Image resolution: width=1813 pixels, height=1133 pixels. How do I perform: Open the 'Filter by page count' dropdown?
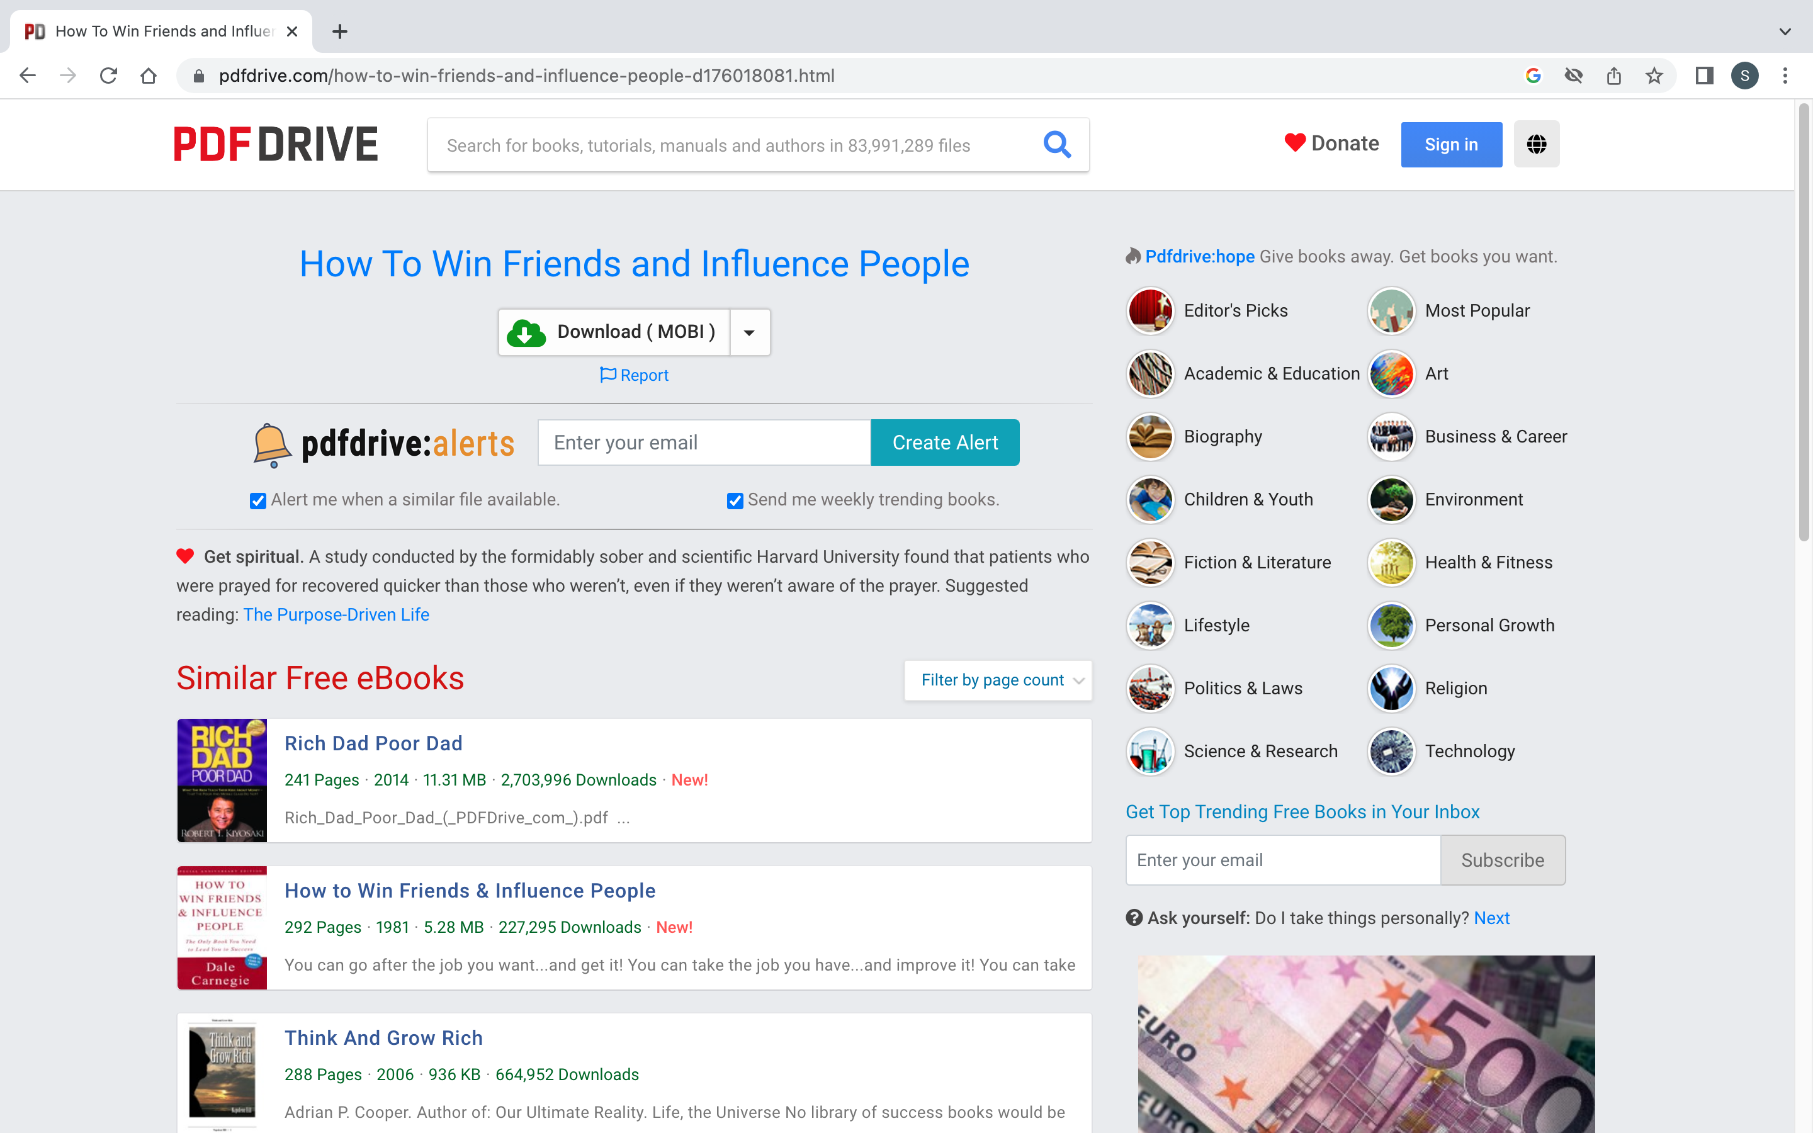(x=998, y=680)
